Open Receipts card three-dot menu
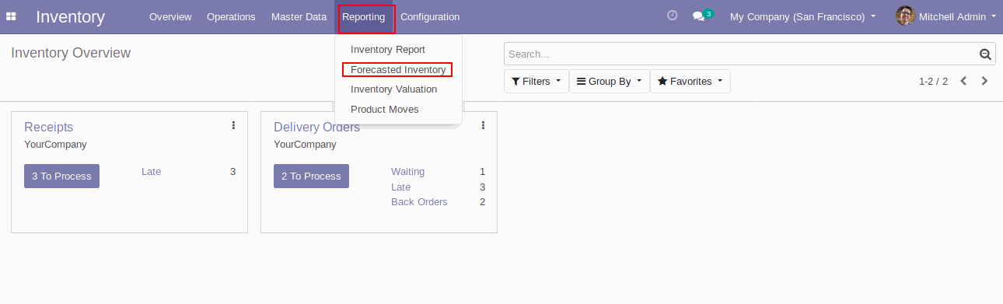The image size is (1003, 304). [233, 125]
